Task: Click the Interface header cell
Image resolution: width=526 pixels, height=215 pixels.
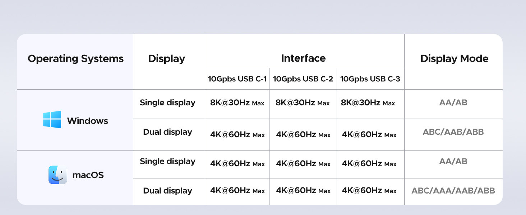Action: (304, 58)
